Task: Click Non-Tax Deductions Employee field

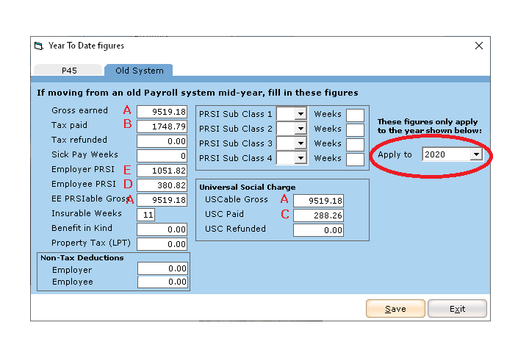Action: click(x=162, y=282)
